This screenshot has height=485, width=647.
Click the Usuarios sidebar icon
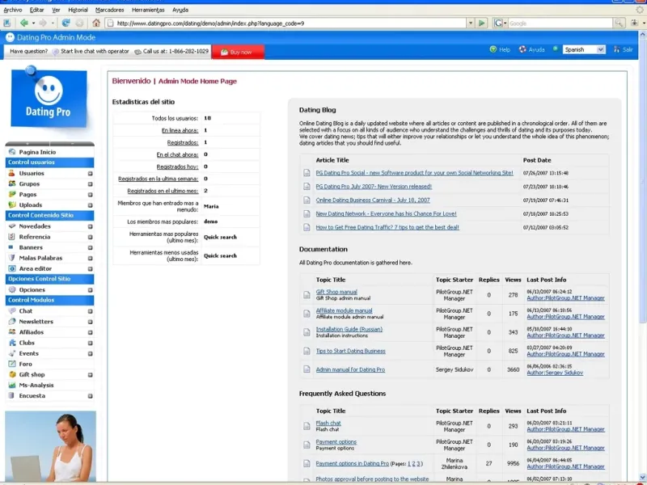(x=11, y=173)
